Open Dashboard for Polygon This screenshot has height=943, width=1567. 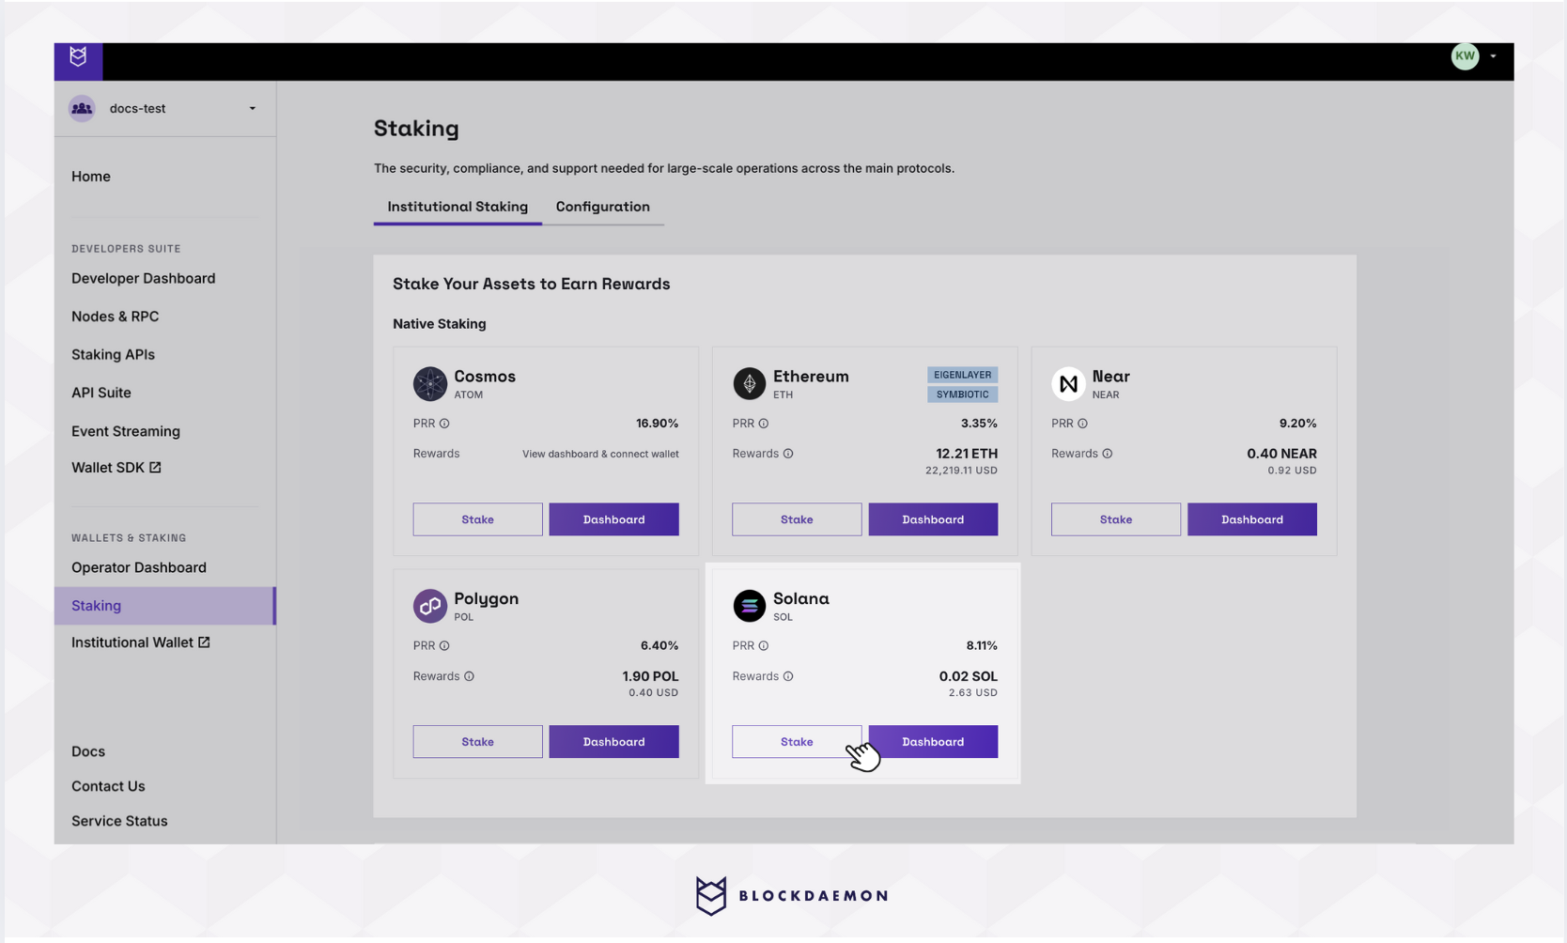click(x=613, y=742)
